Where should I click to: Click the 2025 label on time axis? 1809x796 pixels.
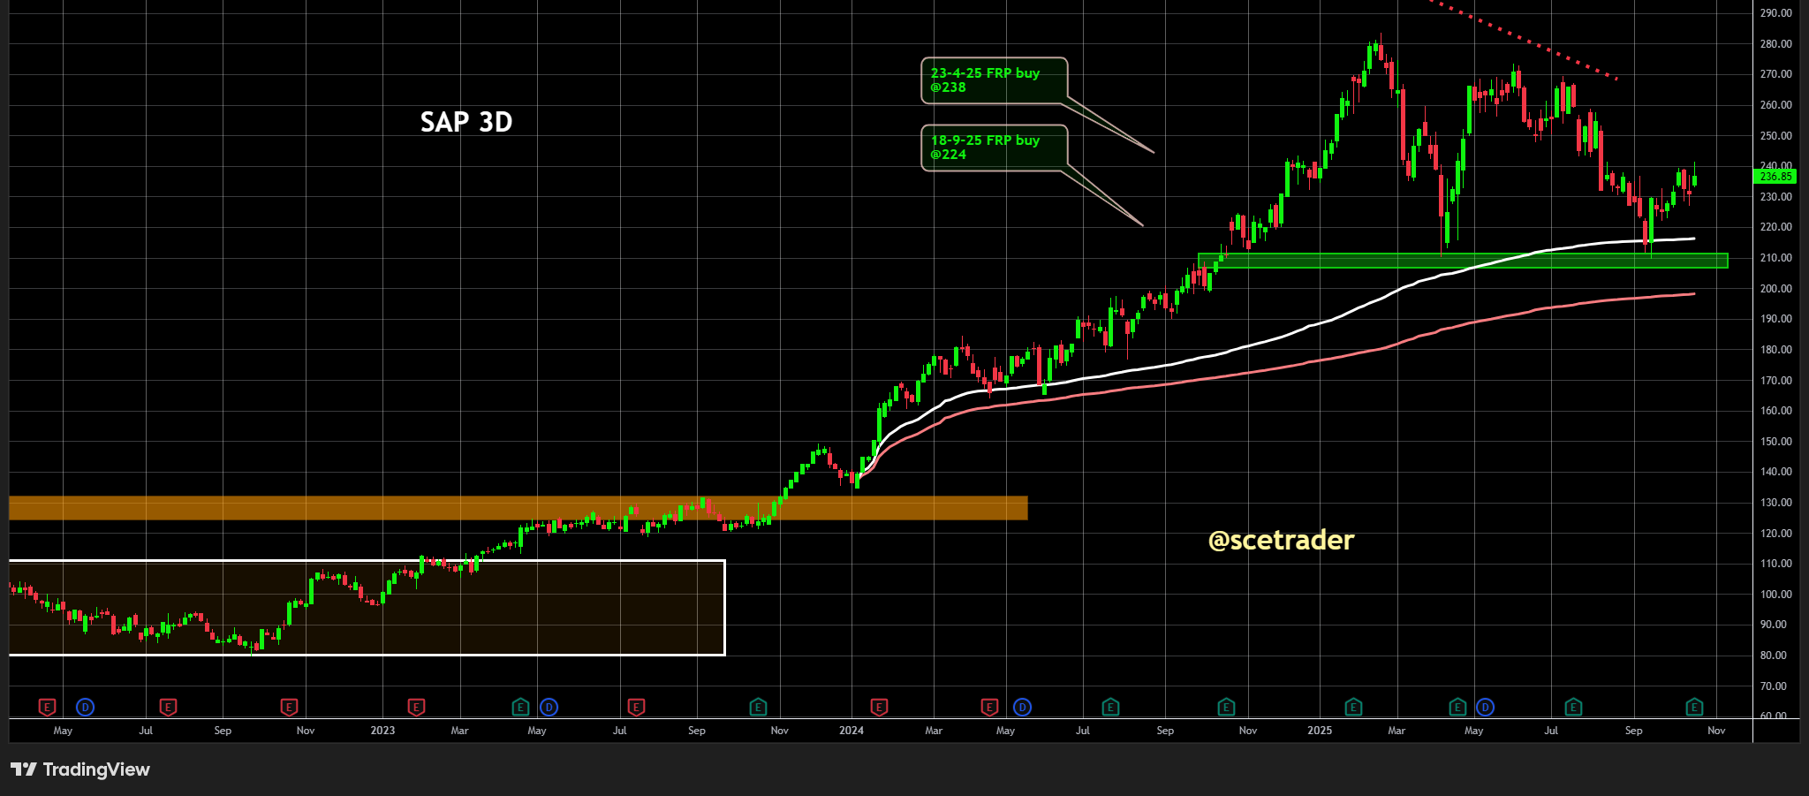tap(1319, 731)
